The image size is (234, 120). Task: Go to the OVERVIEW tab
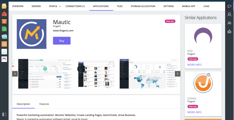pos(18,6)
